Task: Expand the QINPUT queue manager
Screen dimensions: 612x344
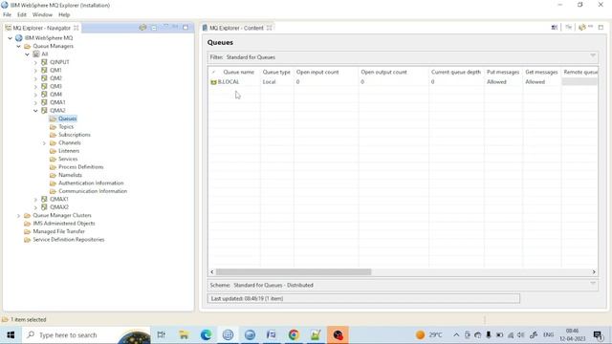Action: [35, 62]
